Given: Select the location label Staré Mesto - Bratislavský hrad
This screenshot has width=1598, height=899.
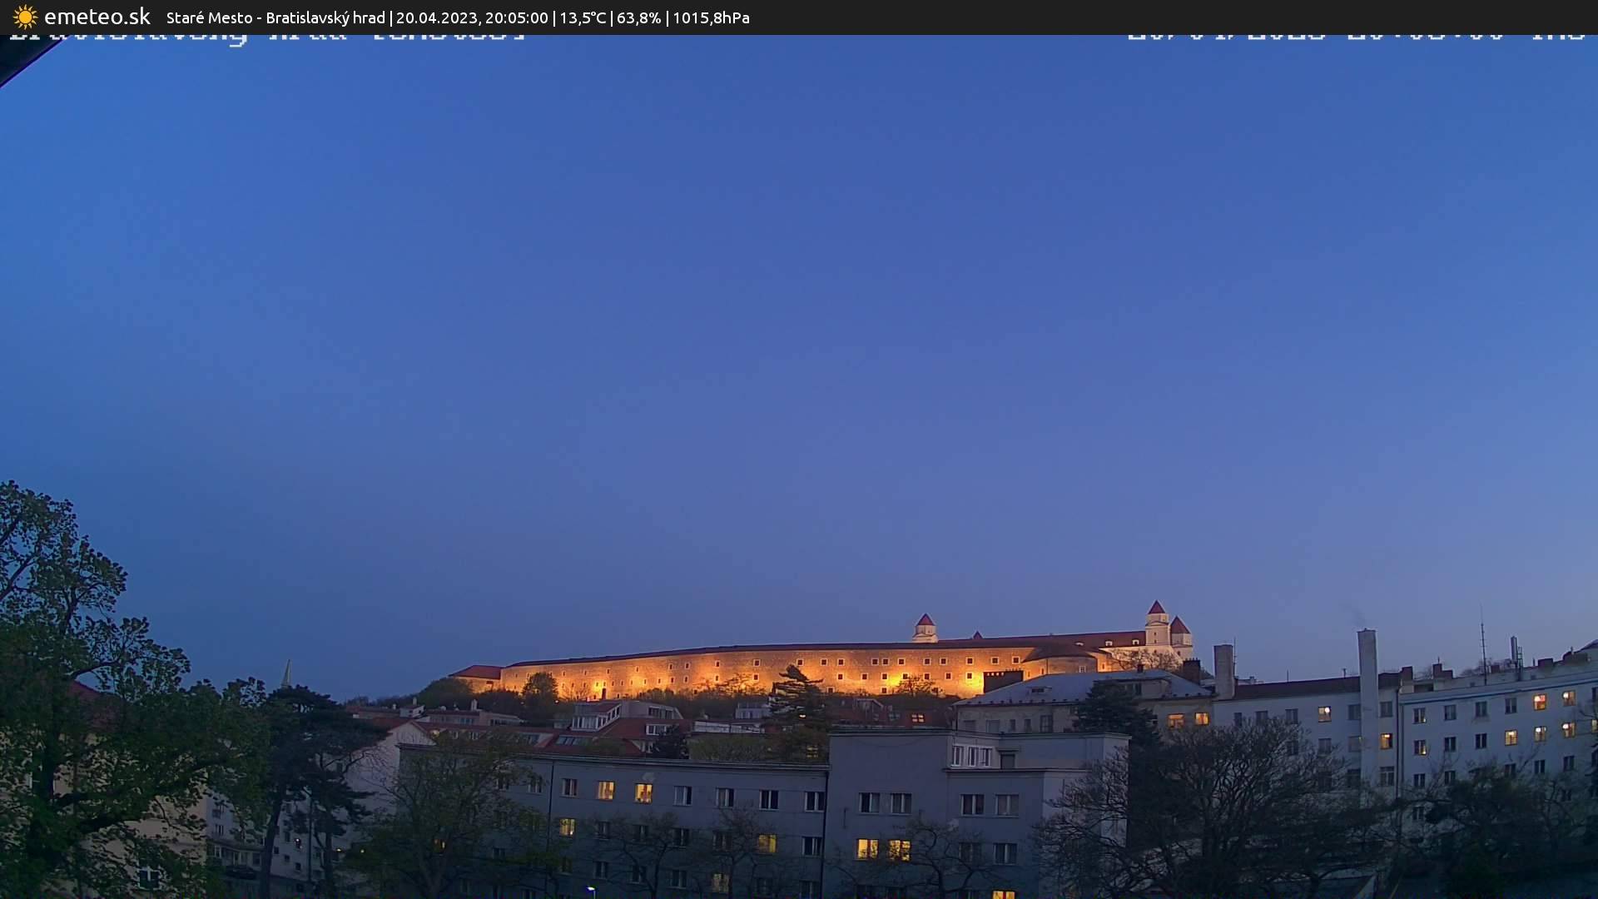Looking at the screenshot, I should coord(275,17).
